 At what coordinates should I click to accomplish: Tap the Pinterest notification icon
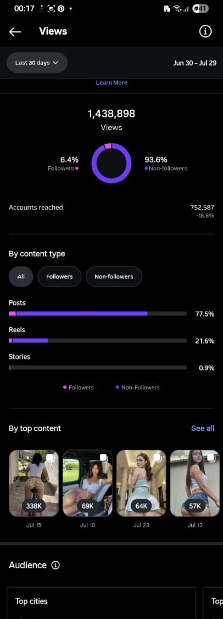[x=61, y=9]
